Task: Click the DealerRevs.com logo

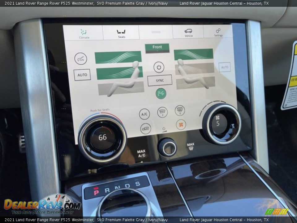Action: point(42,205)
